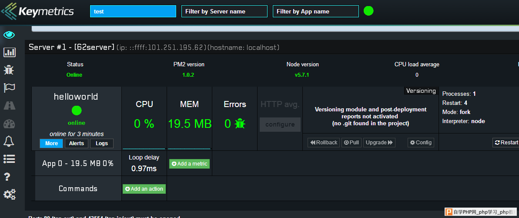Focus the Filter by App name field
The image size is (519, 218).
[x=316, y=11]
